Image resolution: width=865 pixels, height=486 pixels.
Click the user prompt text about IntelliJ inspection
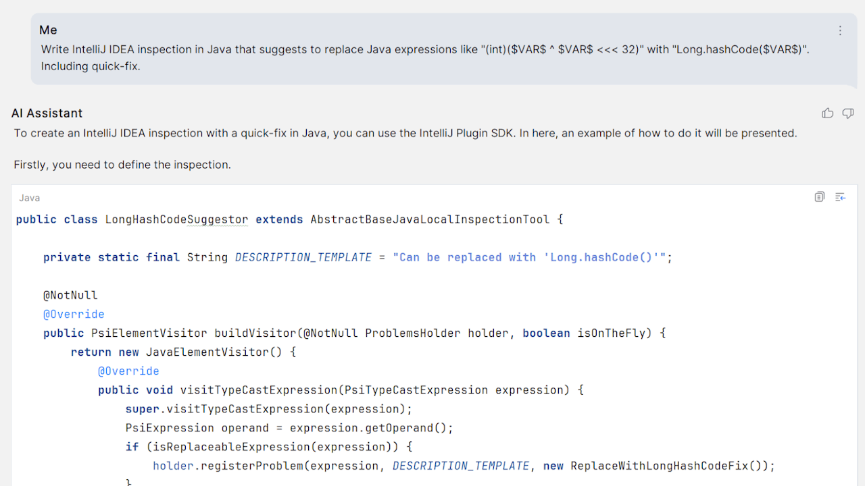tap(426, 49)
